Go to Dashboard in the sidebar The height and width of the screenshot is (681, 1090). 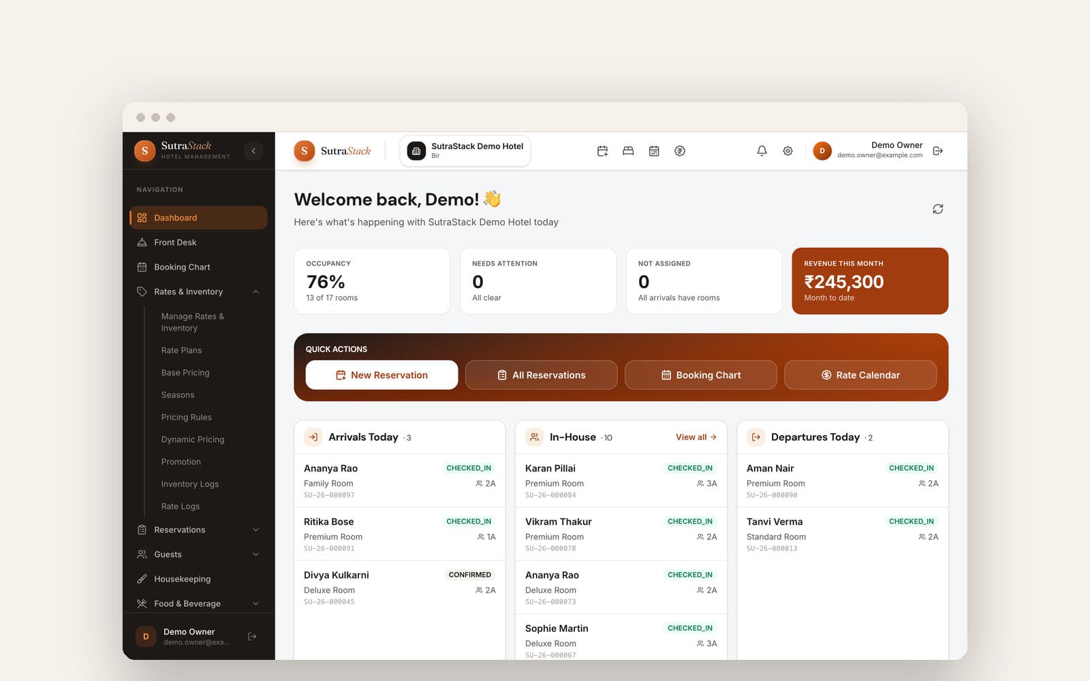point(198,218)
